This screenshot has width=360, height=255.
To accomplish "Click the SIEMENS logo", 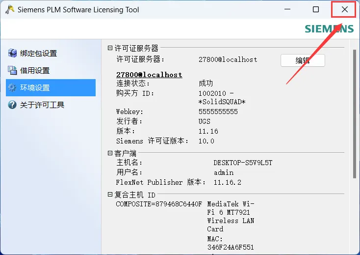I will [329, 28].
